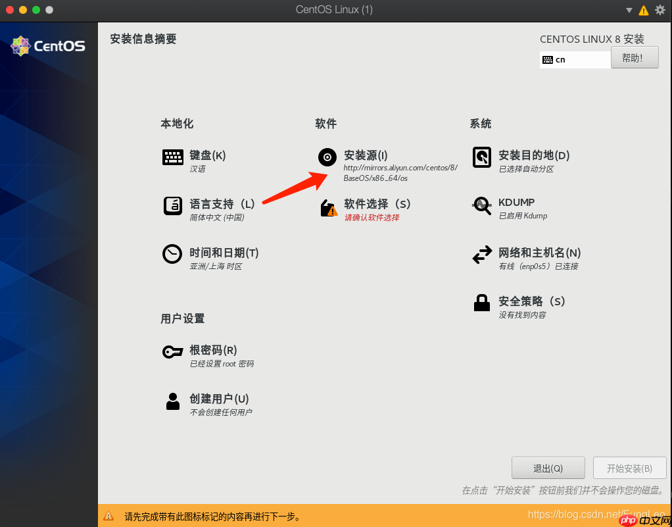Open 安装源(I) installation source label

pos(366,155)
